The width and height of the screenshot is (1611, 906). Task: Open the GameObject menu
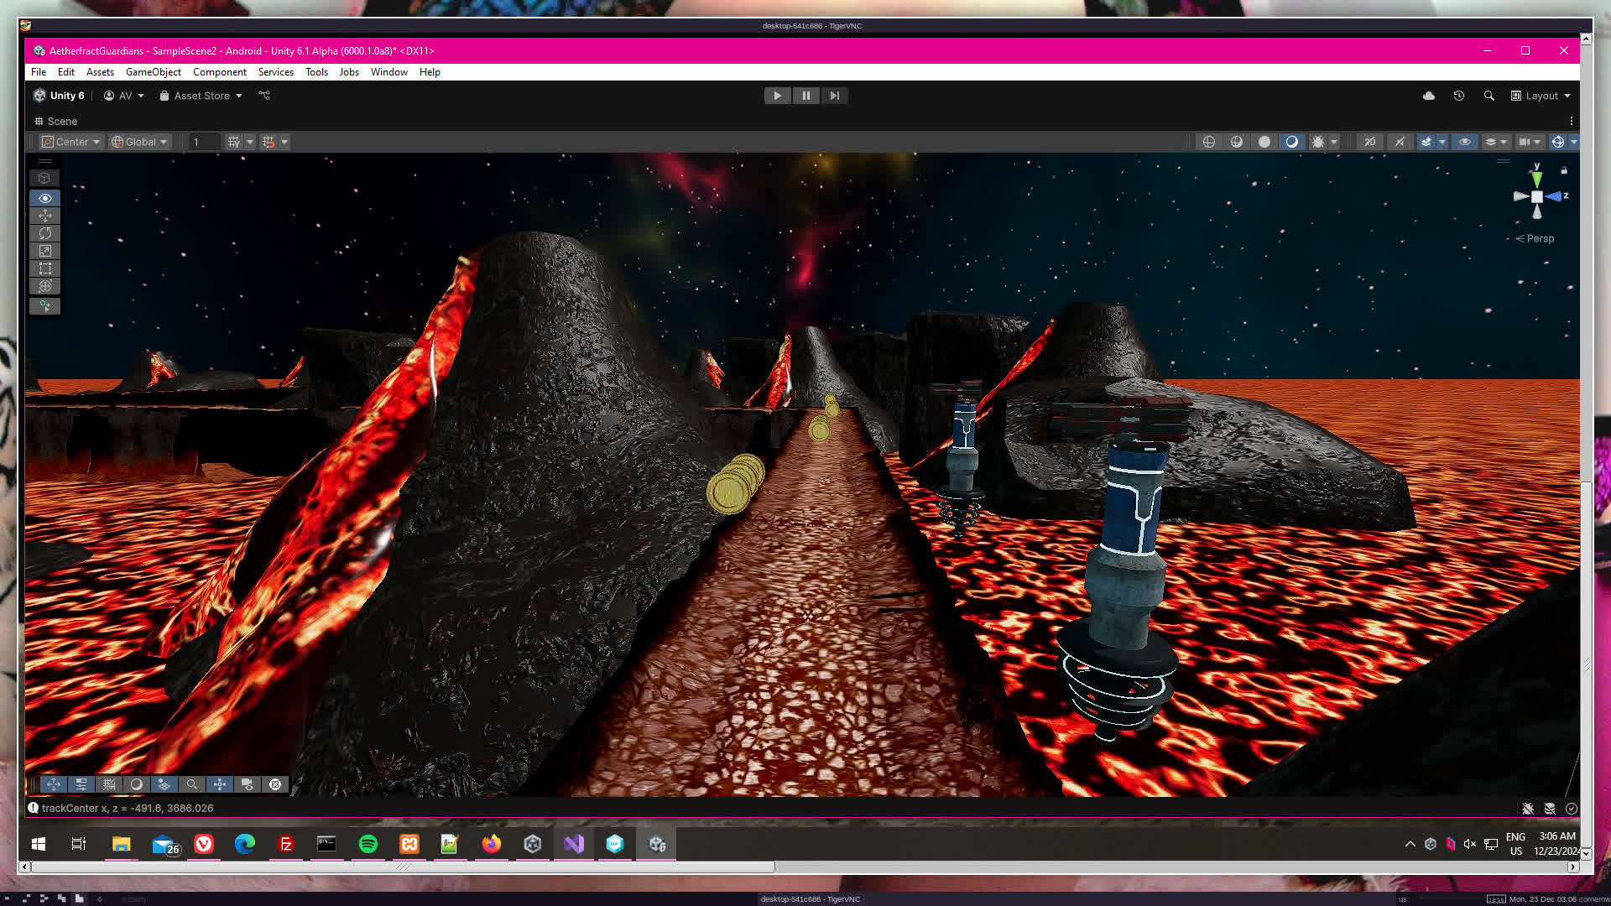[153, 72]
